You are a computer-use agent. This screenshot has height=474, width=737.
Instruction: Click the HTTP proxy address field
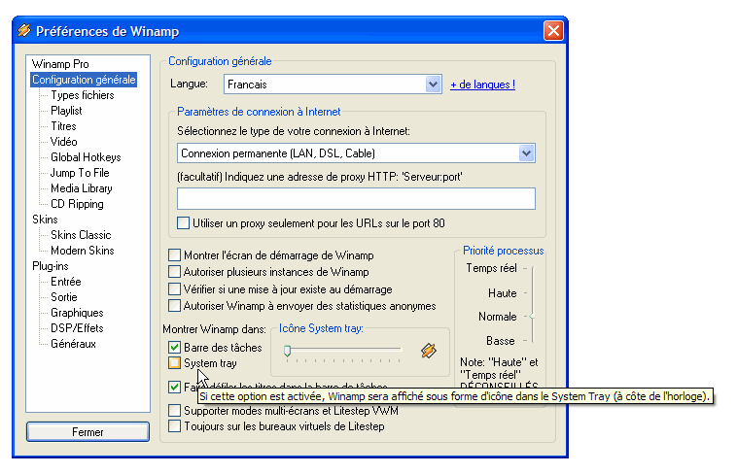(356, 199)
